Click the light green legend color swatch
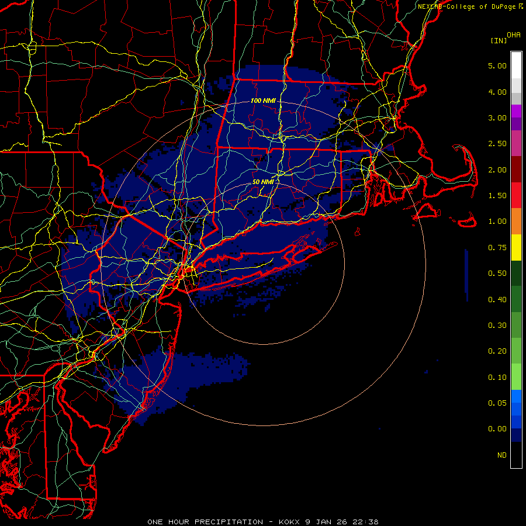This screenshot has width=526, height=526. pyautogui.click(x=516, y=377)
